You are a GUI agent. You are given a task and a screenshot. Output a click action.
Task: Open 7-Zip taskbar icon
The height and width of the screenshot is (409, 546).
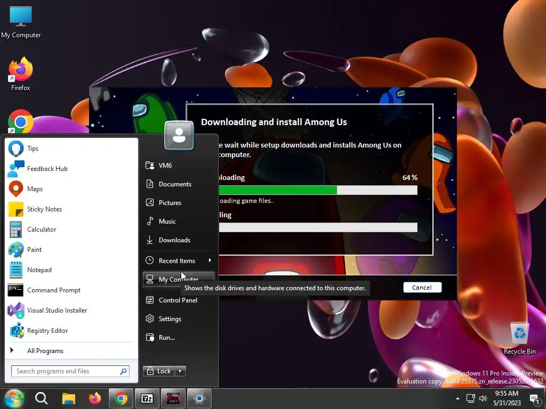[147, 398]
